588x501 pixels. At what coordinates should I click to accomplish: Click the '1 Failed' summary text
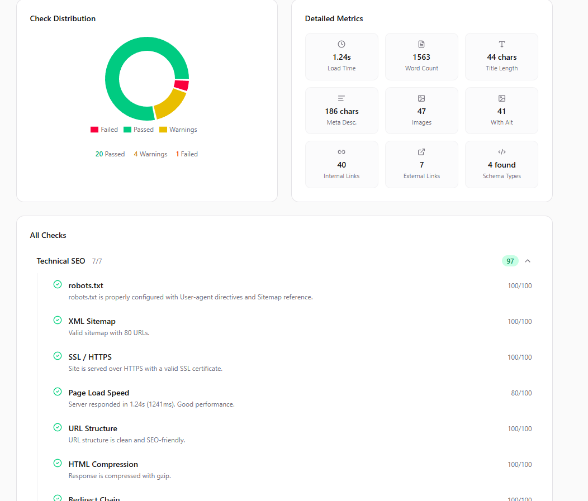tap(187, 154)
